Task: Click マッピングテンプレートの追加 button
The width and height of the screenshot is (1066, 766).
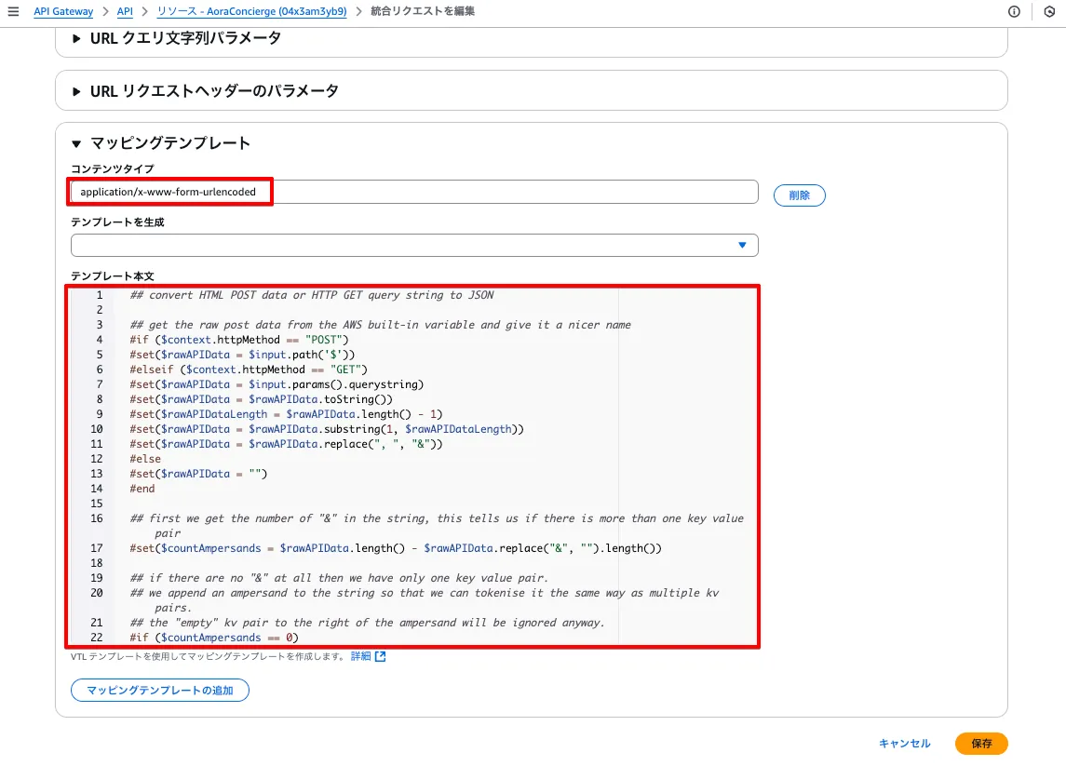Action: pos(160,690)
